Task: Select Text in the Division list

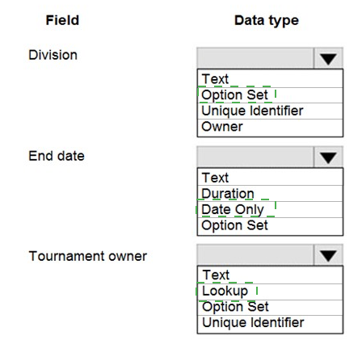Action: point(270,79)
